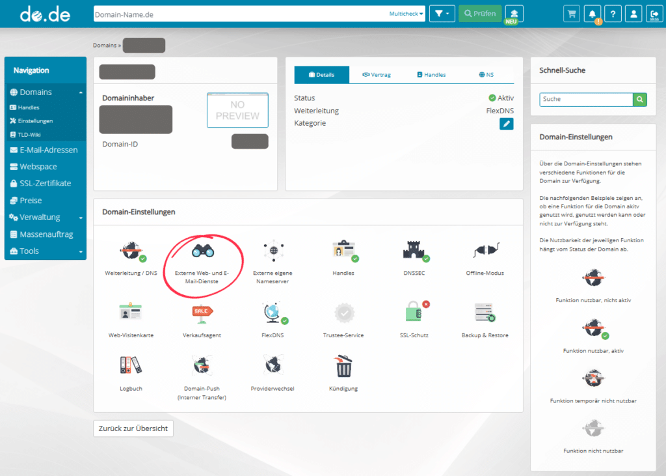The image size is (666, 476).
Task: Open the Kündigung trash can icon
Action: click(x=343, y=367)
